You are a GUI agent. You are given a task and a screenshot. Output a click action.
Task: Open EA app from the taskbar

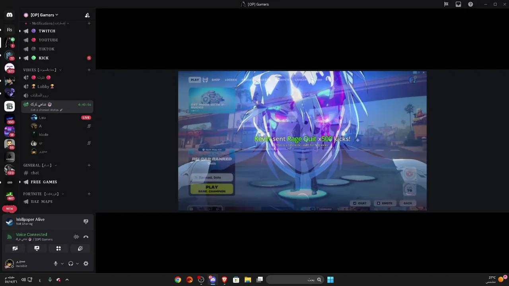[x=190, y=280]
